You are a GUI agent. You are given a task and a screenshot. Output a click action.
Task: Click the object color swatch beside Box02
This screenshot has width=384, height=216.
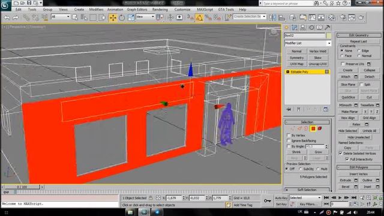pyautogui.click(x=329, y=35)
